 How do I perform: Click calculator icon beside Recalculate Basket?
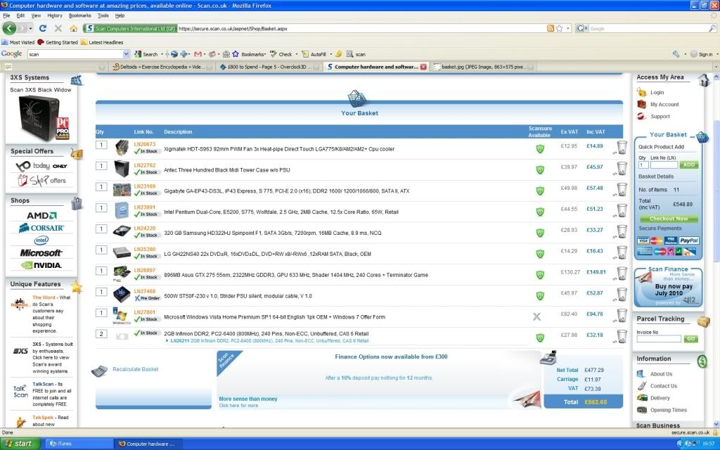coord(100,371)
